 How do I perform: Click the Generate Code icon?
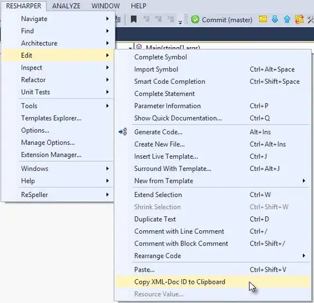(123, 132)
